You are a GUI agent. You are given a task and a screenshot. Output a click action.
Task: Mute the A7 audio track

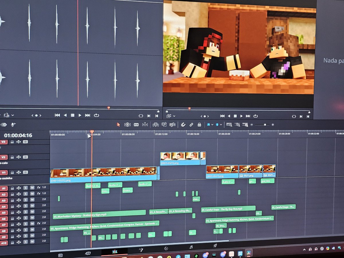(32, 224)
